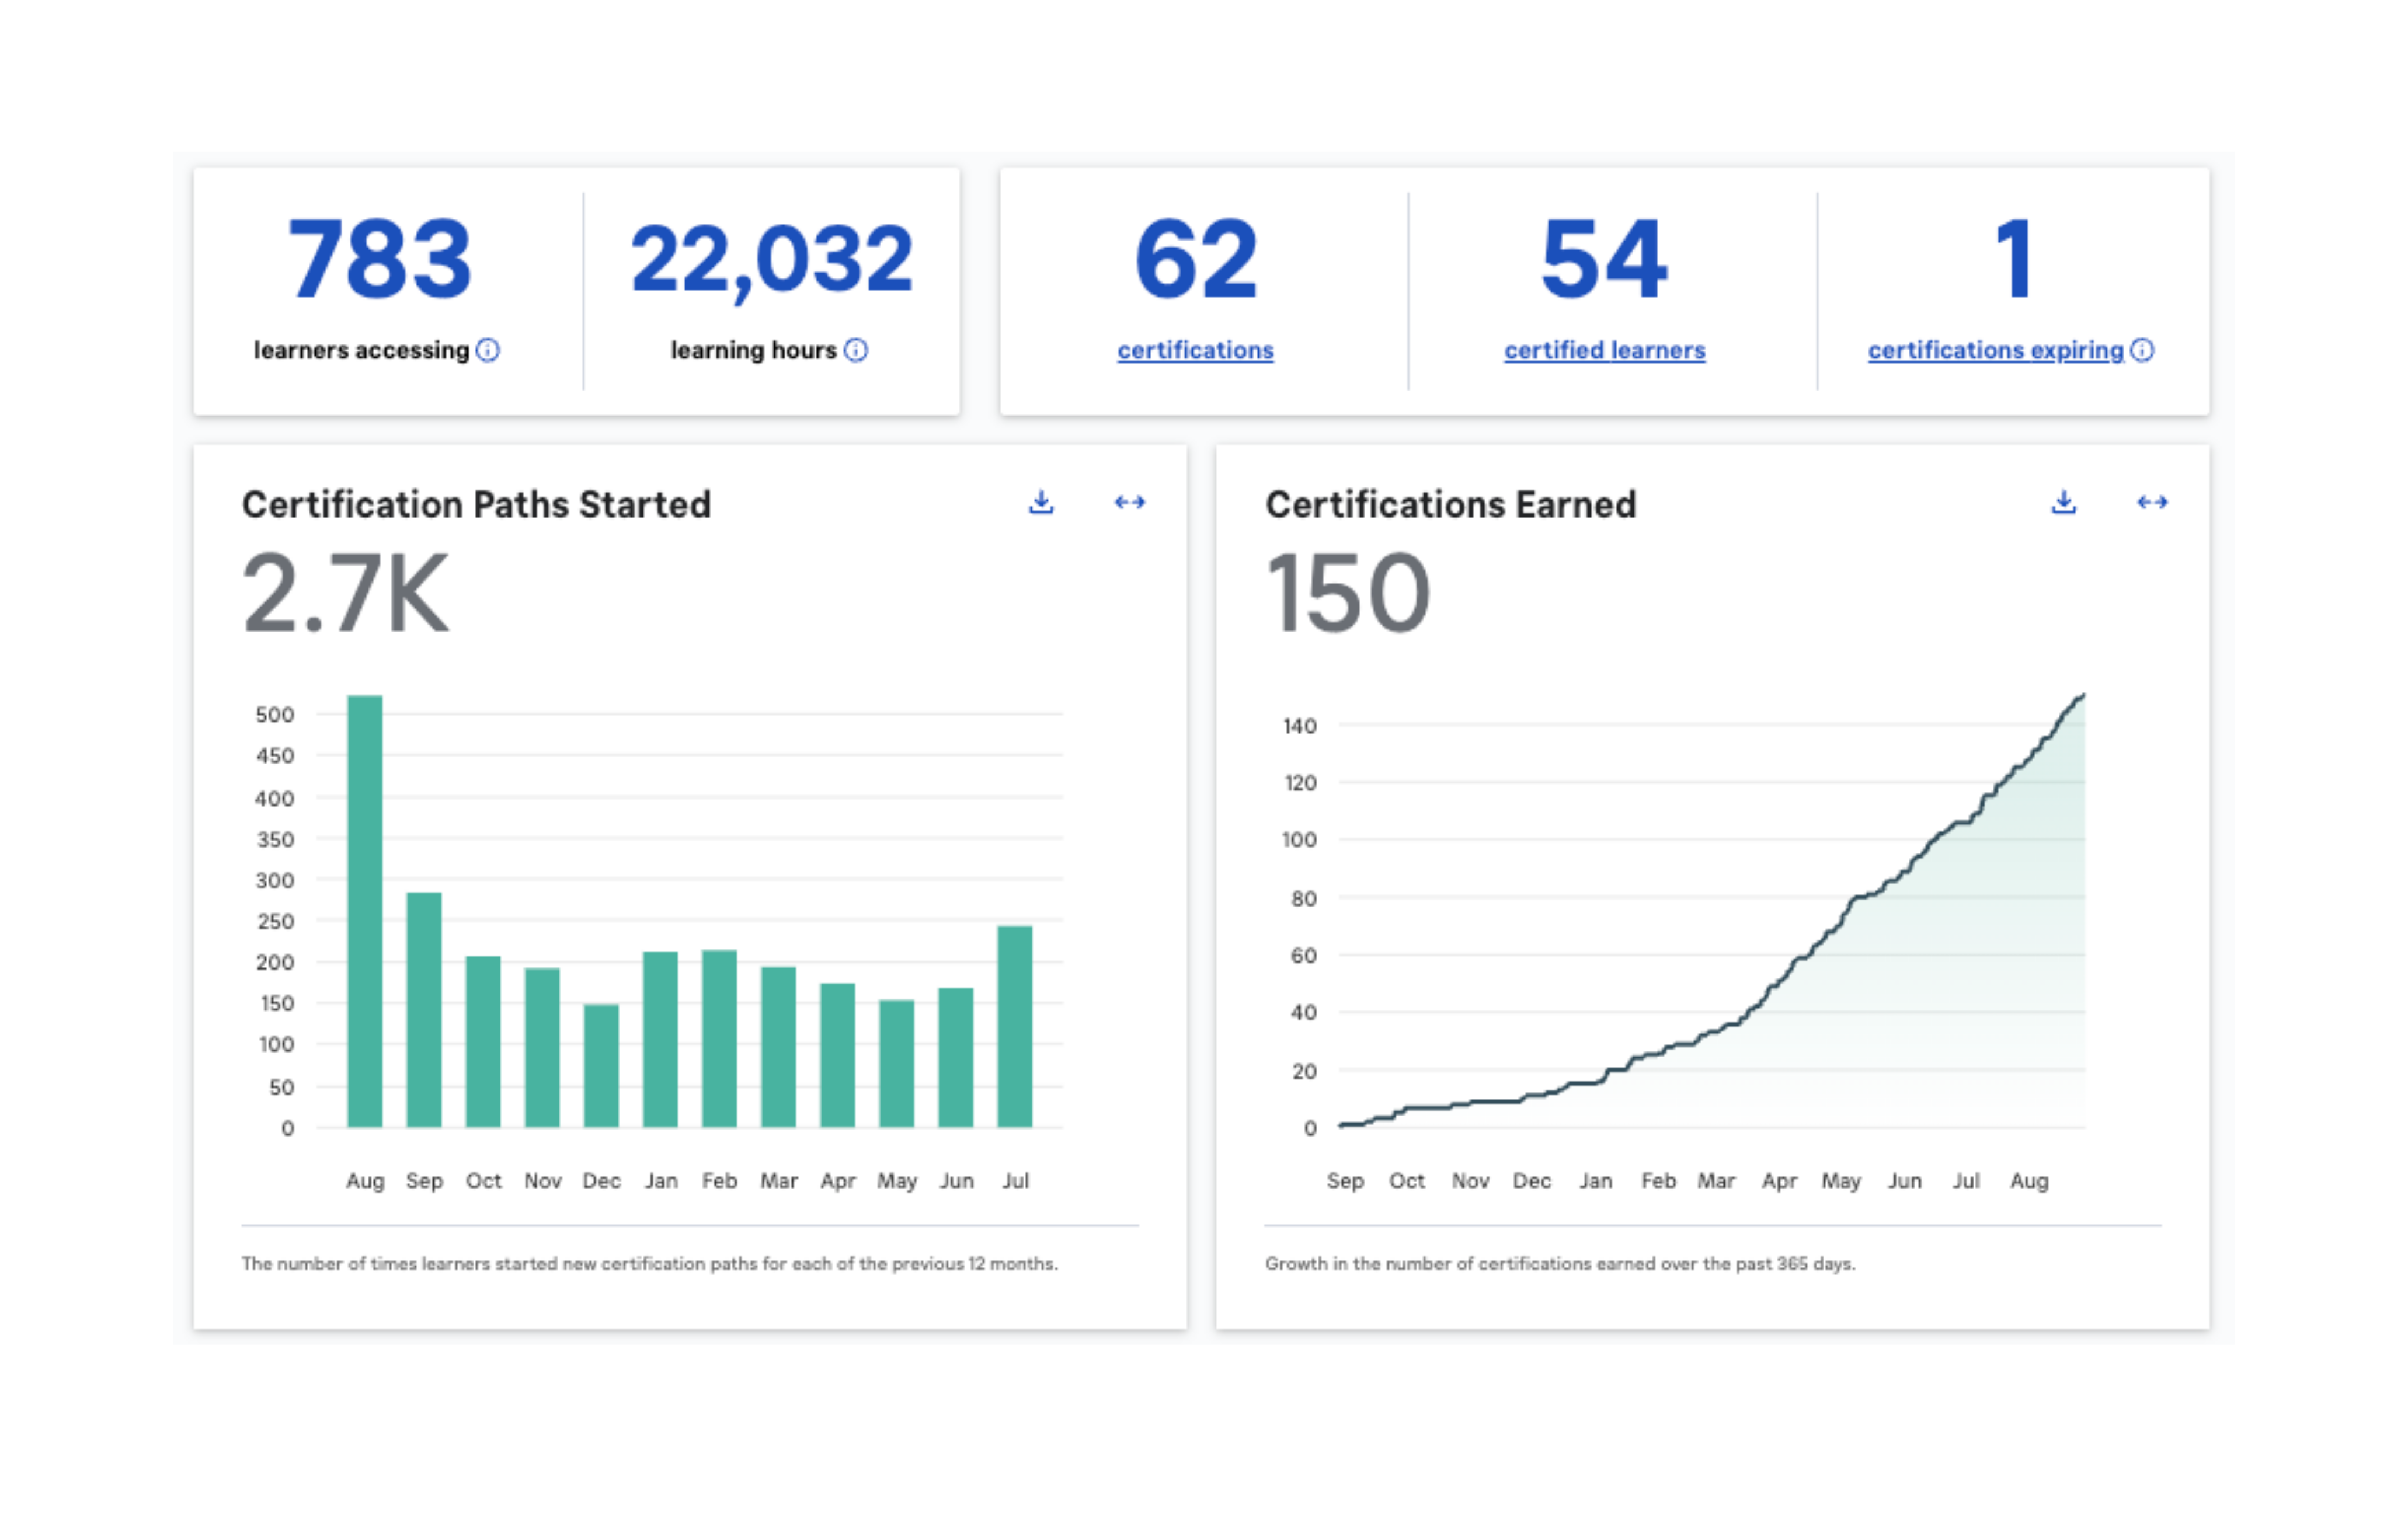
Task: Click the Aug label under Certifications Earned
Action: coord(2029,1181)
